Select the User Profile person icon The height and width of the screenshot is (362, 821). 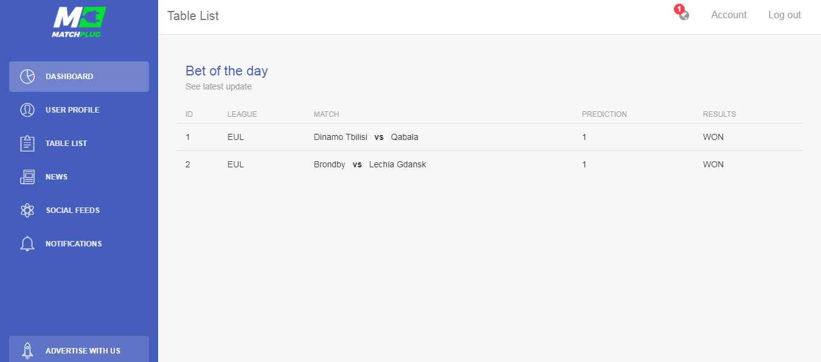[27, 110]
